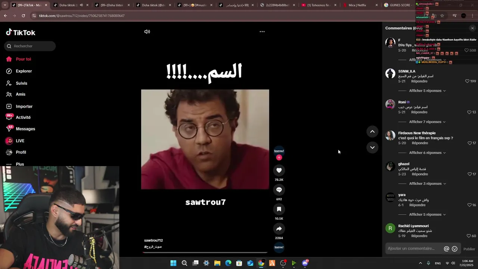Switch to the Mica | Netflix tab
478x269 pixels.
(358, 5)
